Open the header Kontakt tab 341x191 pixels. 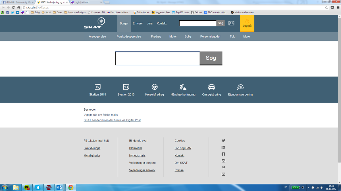tap(162, 23)
